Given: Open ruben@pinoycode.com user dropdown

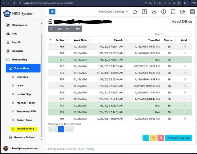Looking at the screenshot, I should tap(25, 148).
